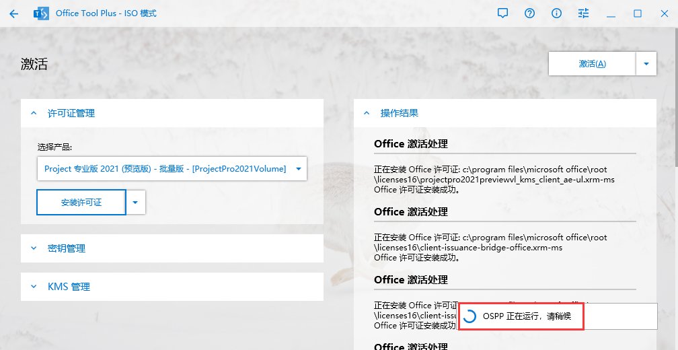Click the first Office 激活处理 heading
678x350 pixels.
pos(411,143)
